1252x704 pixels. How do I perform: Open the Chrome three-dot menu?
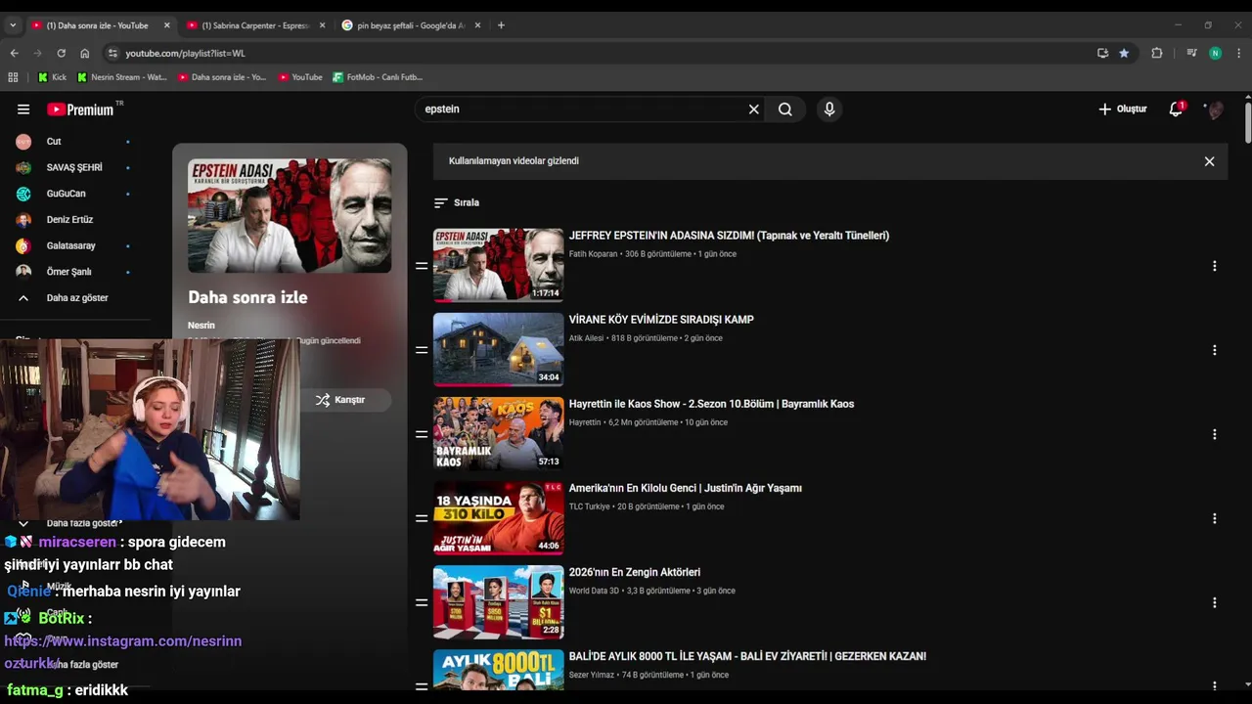(1238, 53)
